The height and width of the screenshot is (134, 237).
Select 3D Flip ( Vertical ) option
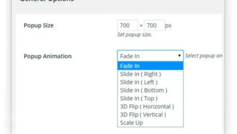(x=143, y=115)
